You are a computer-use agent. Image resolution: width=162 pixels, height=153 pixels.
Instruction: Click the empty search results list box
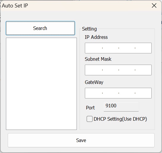click(x=41, y=84)
